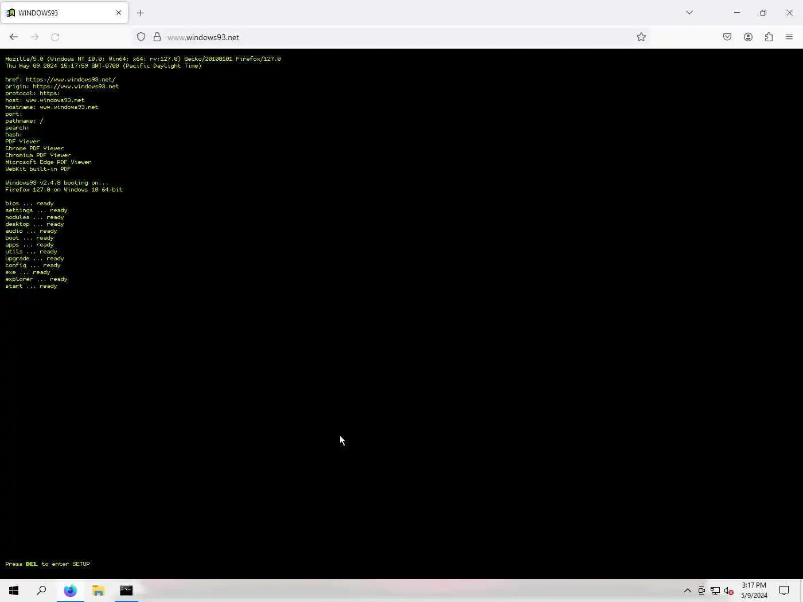Image resolution: width=803 pixels, height=602 pixels.
Task: Save page to Pocket icon
Action: pyautogui.click(x=727, y=37)
